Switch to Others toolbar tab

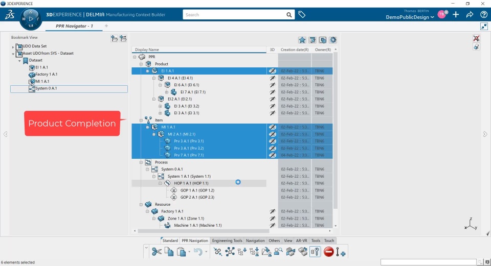[x=274, y=240]
